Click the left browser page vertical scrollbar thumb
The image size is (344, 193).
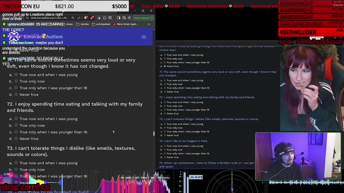click(x=154, y=133)
